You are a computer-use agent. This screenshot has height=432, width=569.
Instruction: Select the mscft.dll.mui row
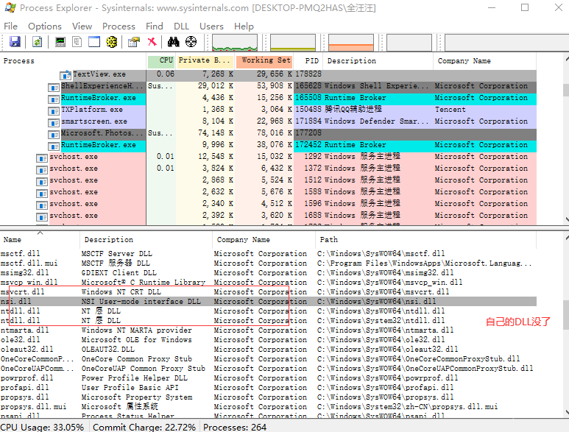pos(268,263)
